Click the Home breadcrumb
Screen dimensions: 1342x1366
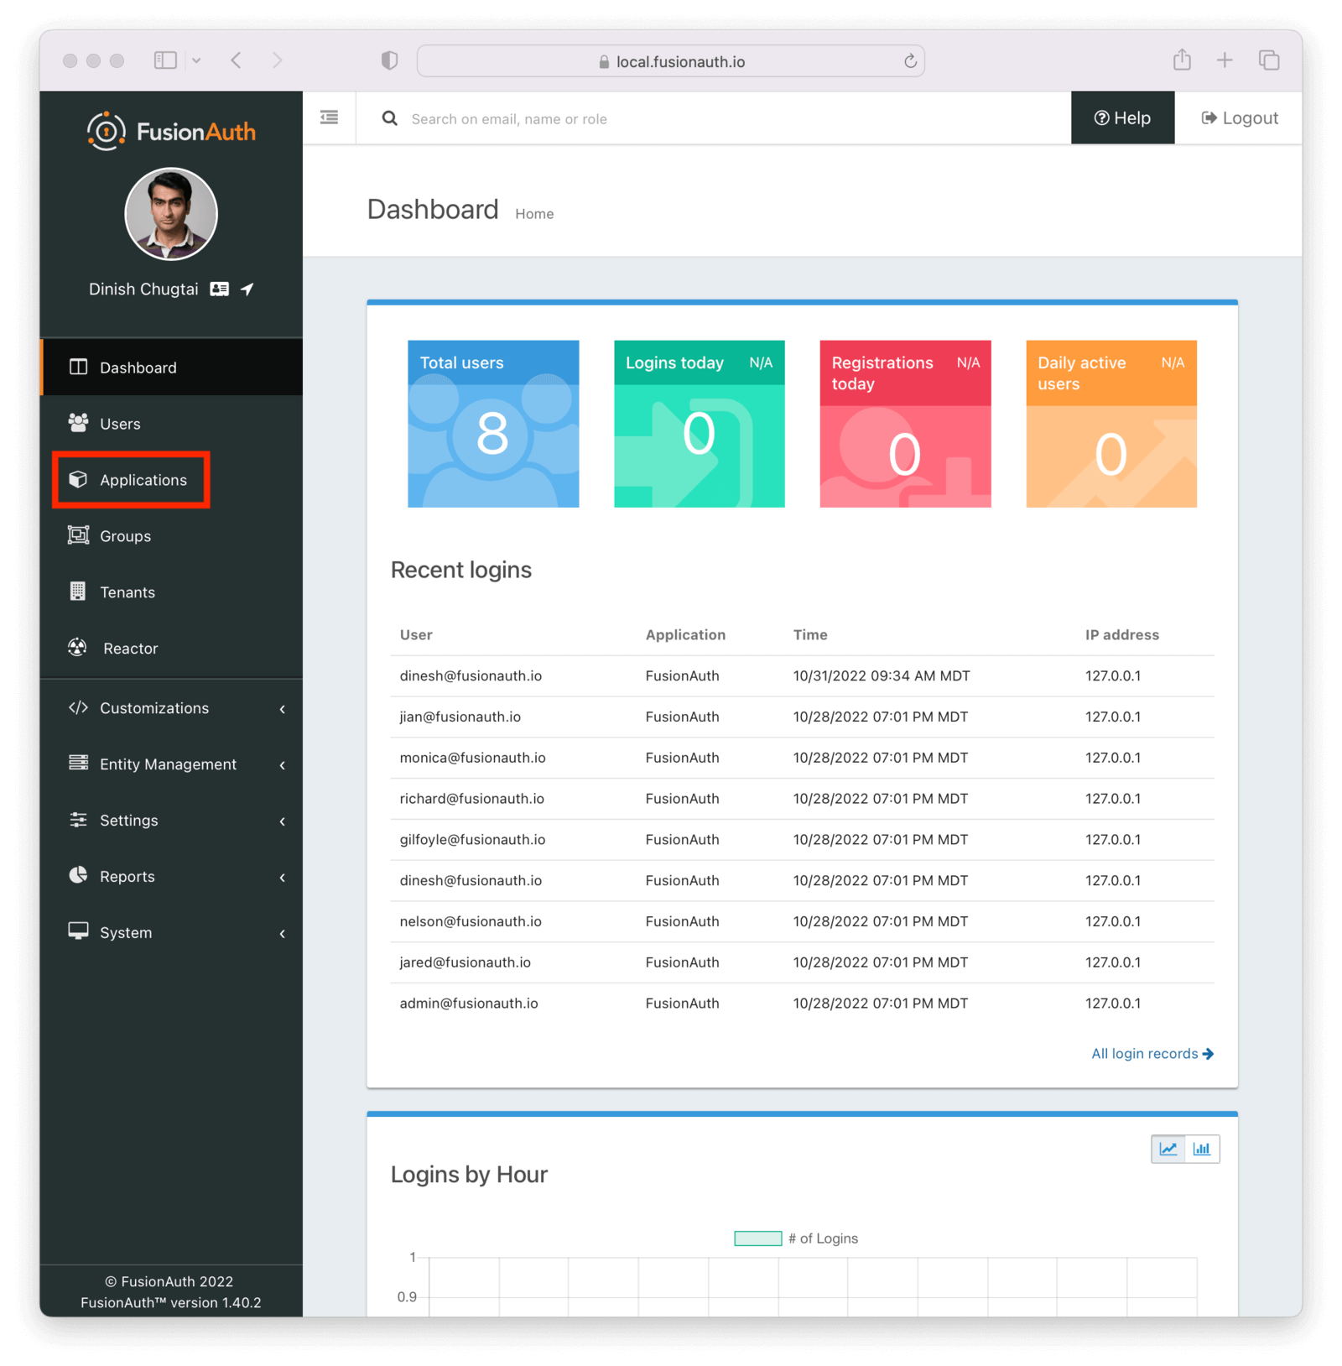[534, 214]
